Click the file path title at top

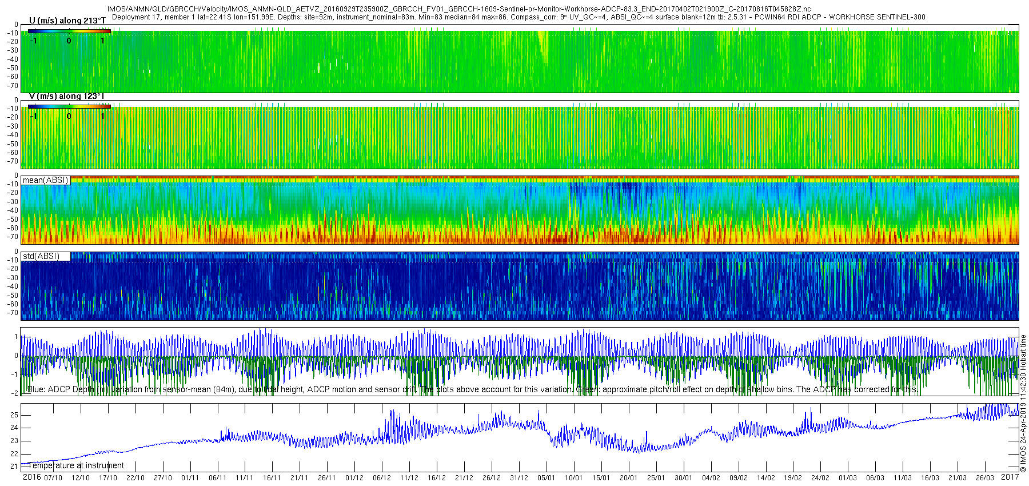click(x=459, y=9)
